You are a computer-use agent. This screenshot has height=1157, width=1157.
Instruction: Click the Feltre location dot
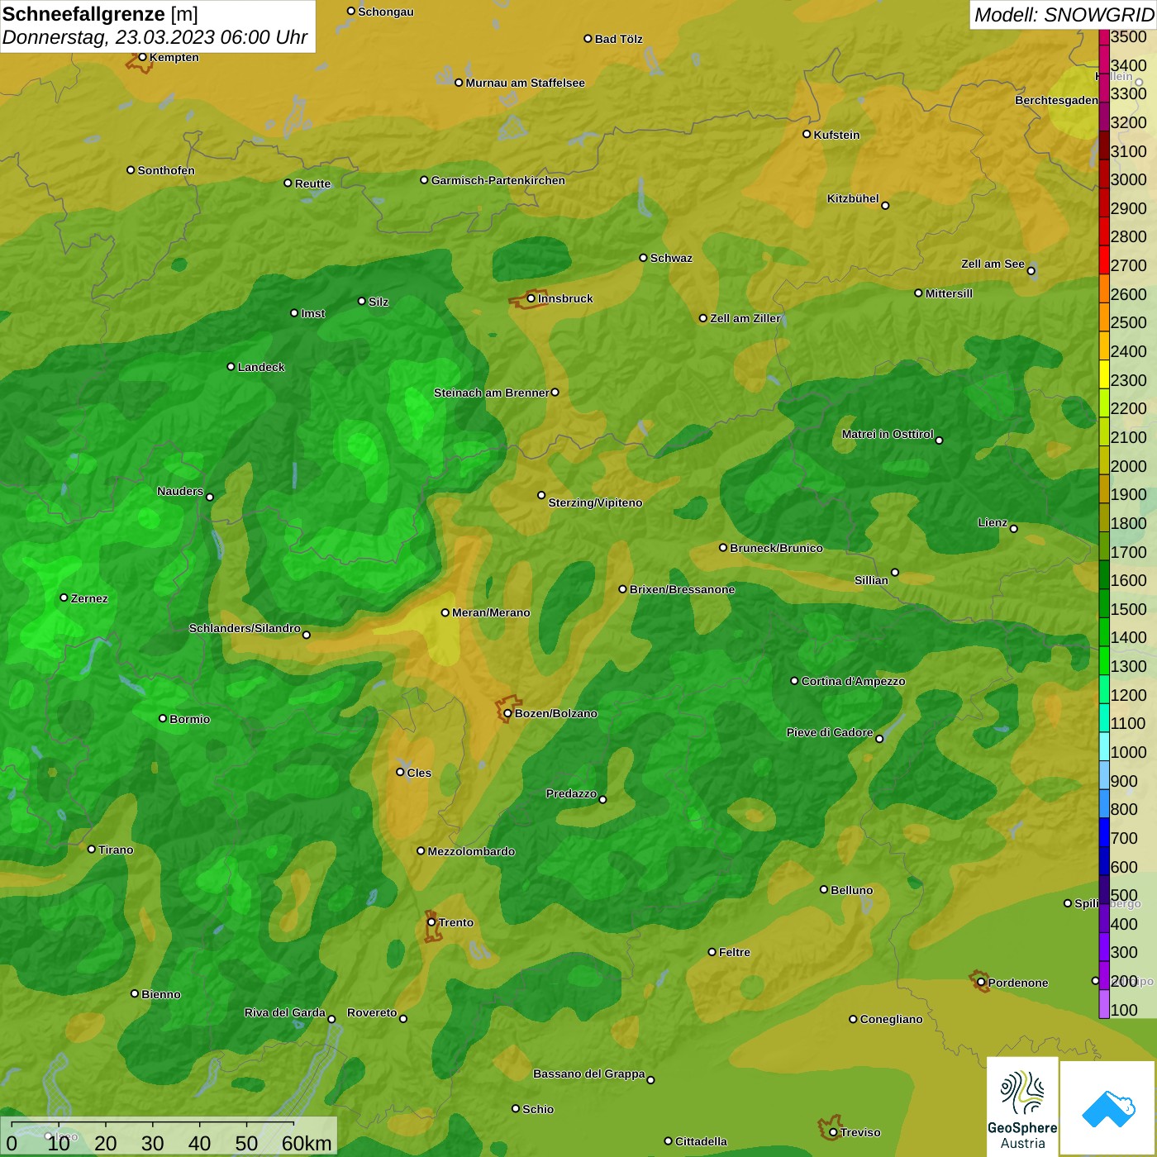[712, 952]
